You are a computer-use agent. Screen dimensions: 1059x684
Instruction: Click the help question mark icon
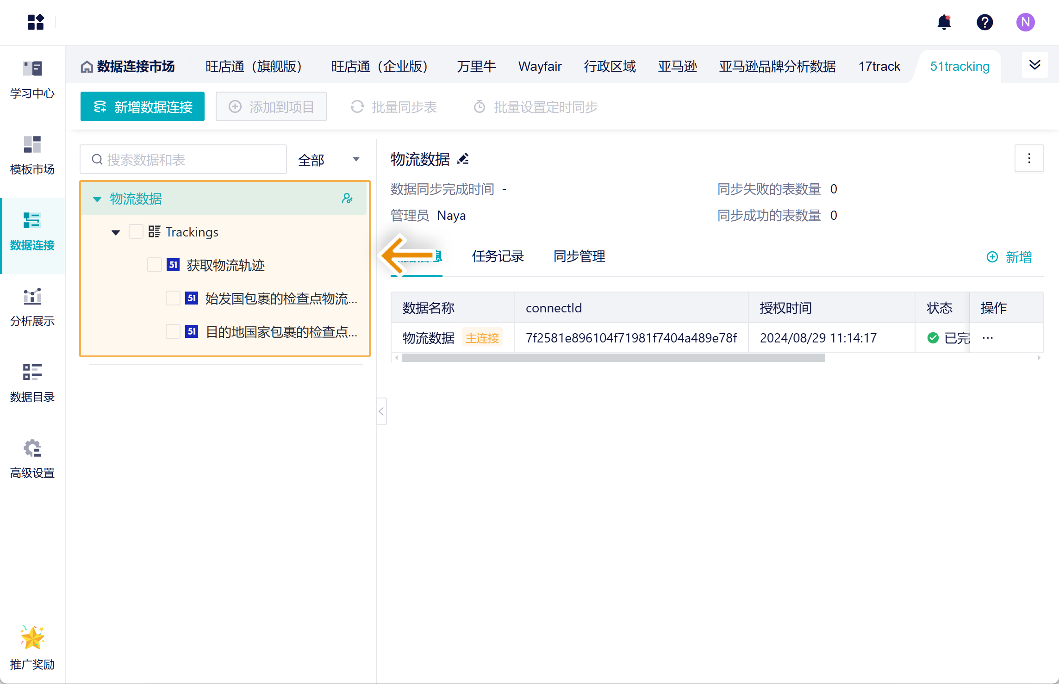coord(984,22)
